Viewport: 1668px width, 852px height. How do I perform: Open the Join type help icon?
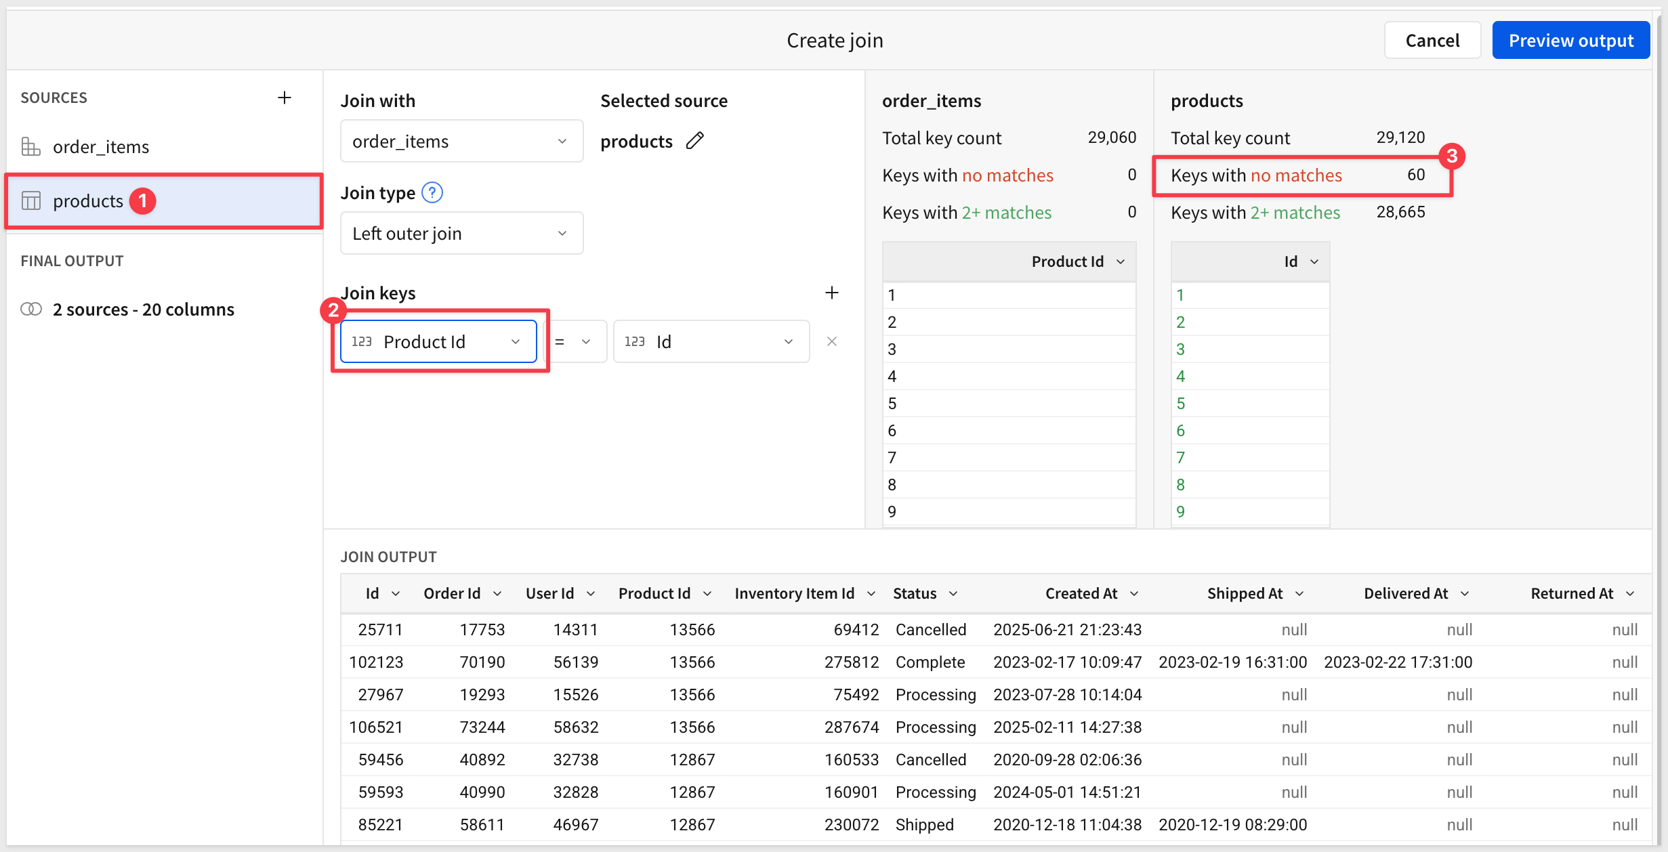[x=432, y=193]
